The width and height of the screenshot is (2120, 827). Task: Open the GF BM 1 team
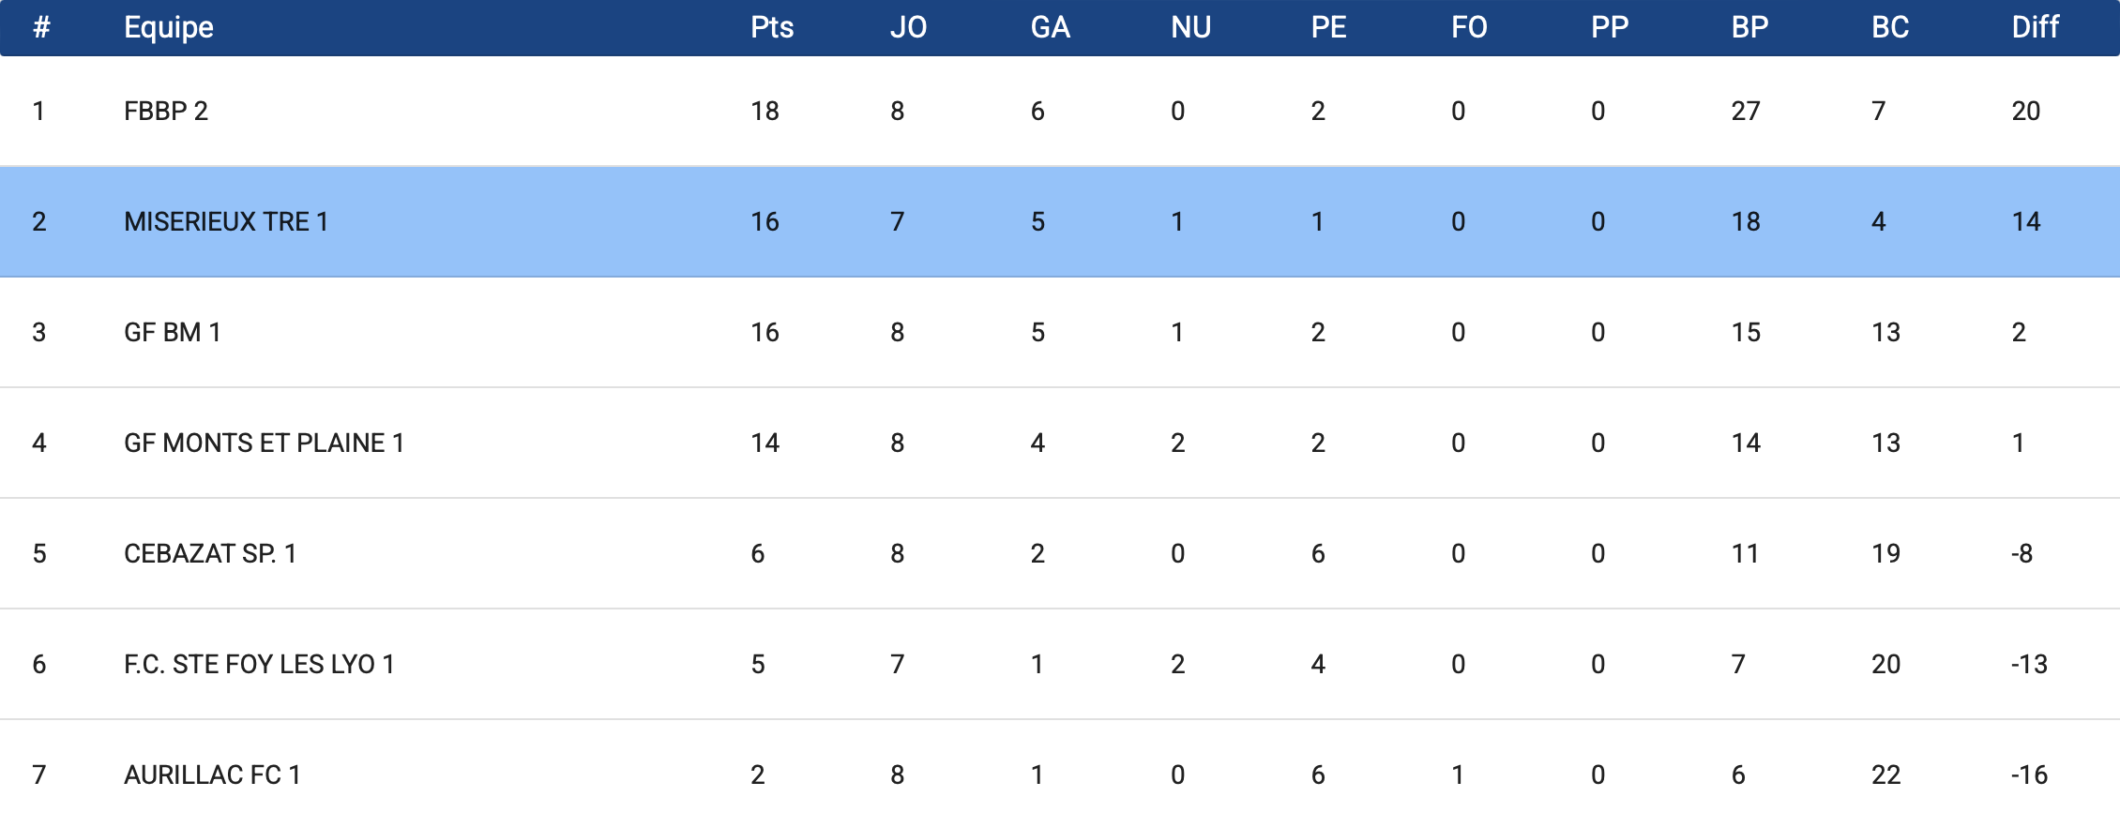pos(173,333)
